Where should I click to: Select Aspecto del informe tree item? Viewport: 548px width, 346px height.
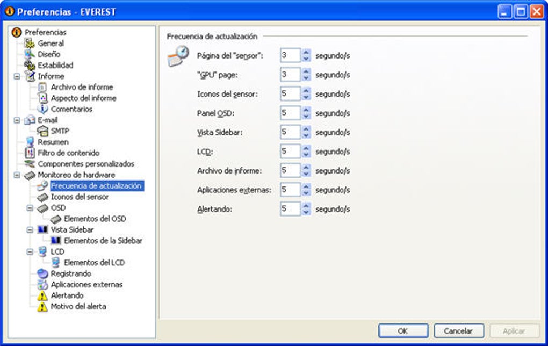[x=83, y=98]
